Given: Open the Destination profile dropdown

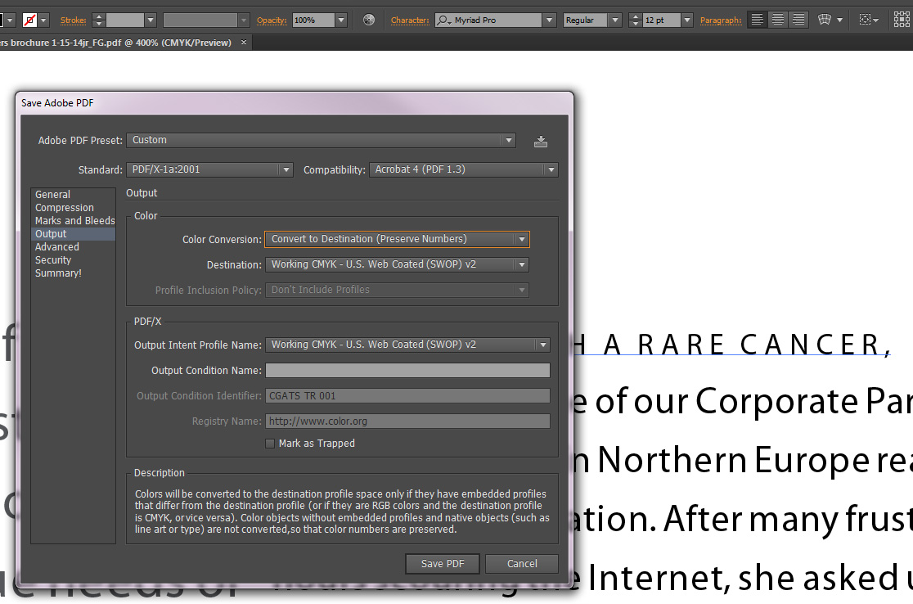Looking at the screenshot, I should [520, 264].
